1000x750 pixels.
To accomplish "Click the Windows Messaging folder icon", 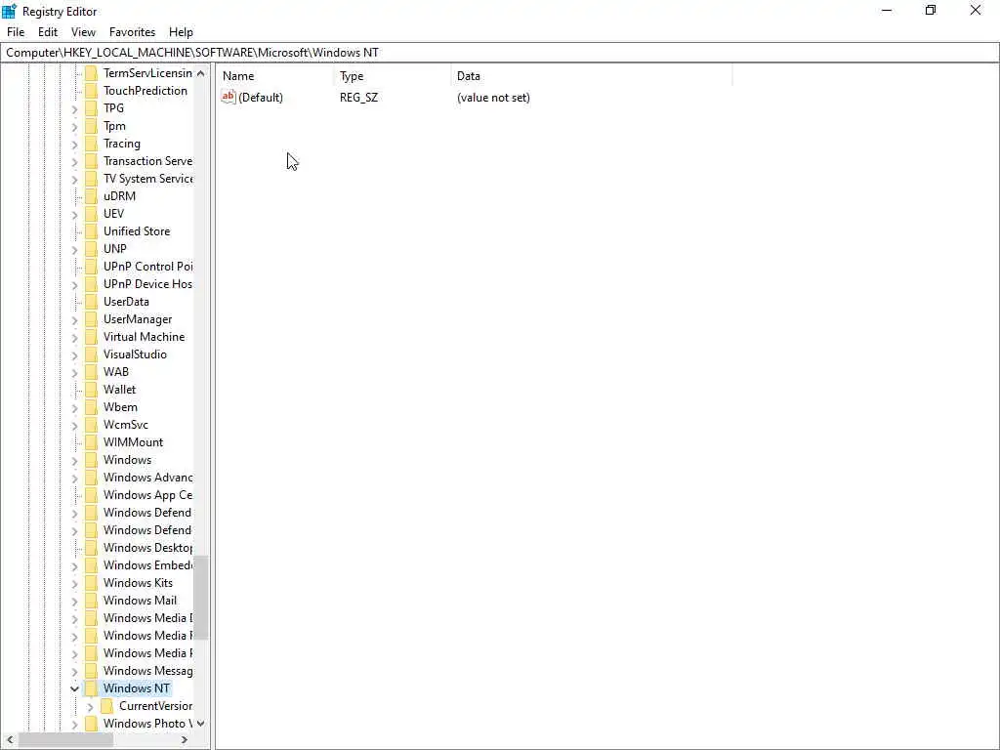I will (91, 671).
